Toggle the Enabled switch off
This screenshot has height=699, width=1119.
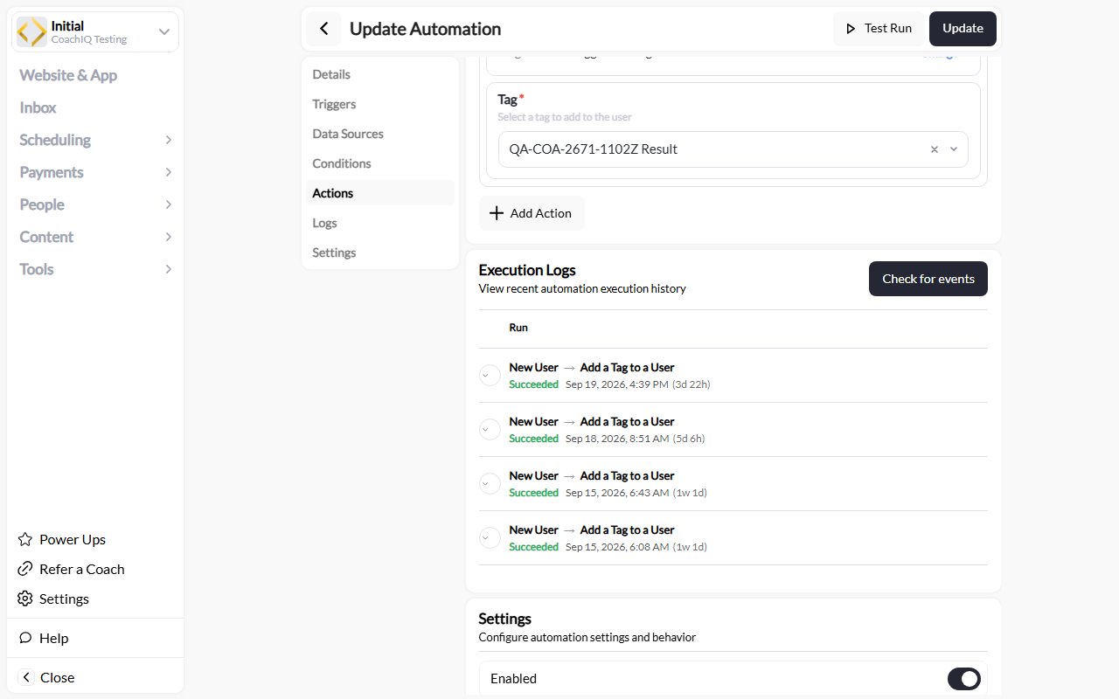(964, 679)
